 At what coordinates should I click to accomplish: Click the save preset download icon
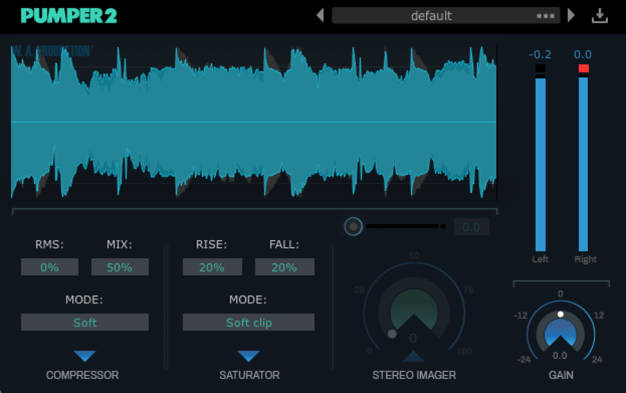(x=600, y=16)
